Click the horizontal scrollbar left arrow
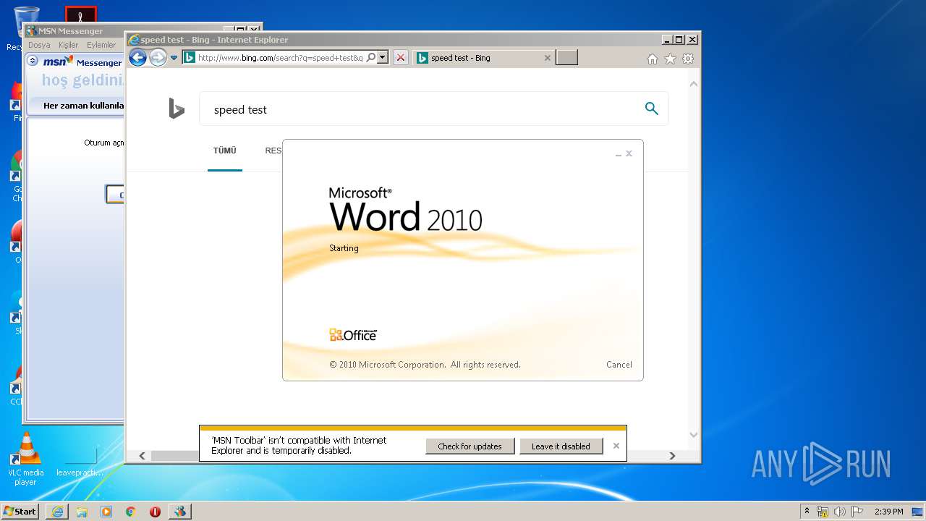The image size is (926, 521). click(142, 456)
